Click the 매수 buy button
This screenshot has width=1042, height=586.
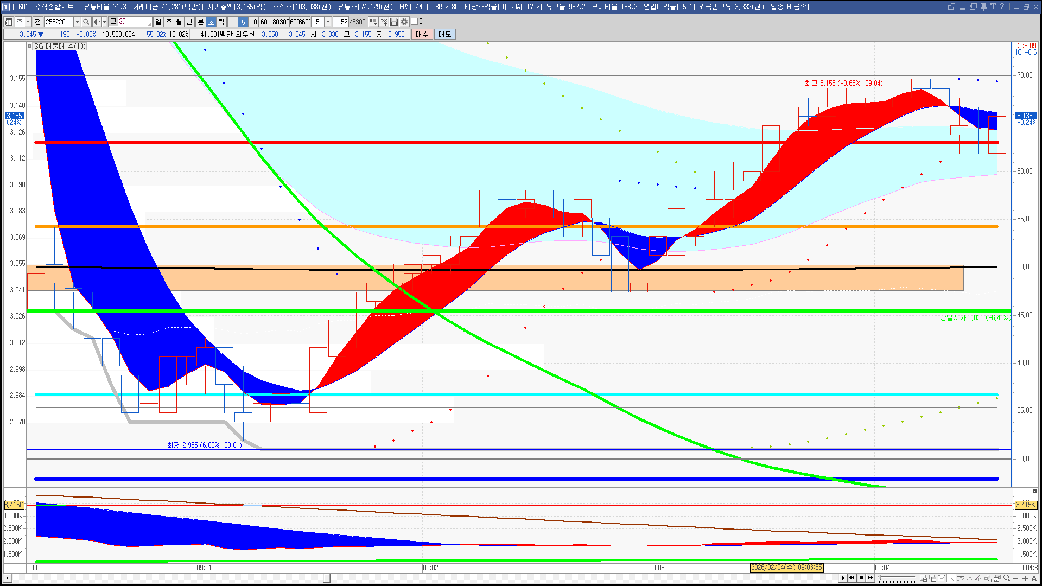(422, 34)
